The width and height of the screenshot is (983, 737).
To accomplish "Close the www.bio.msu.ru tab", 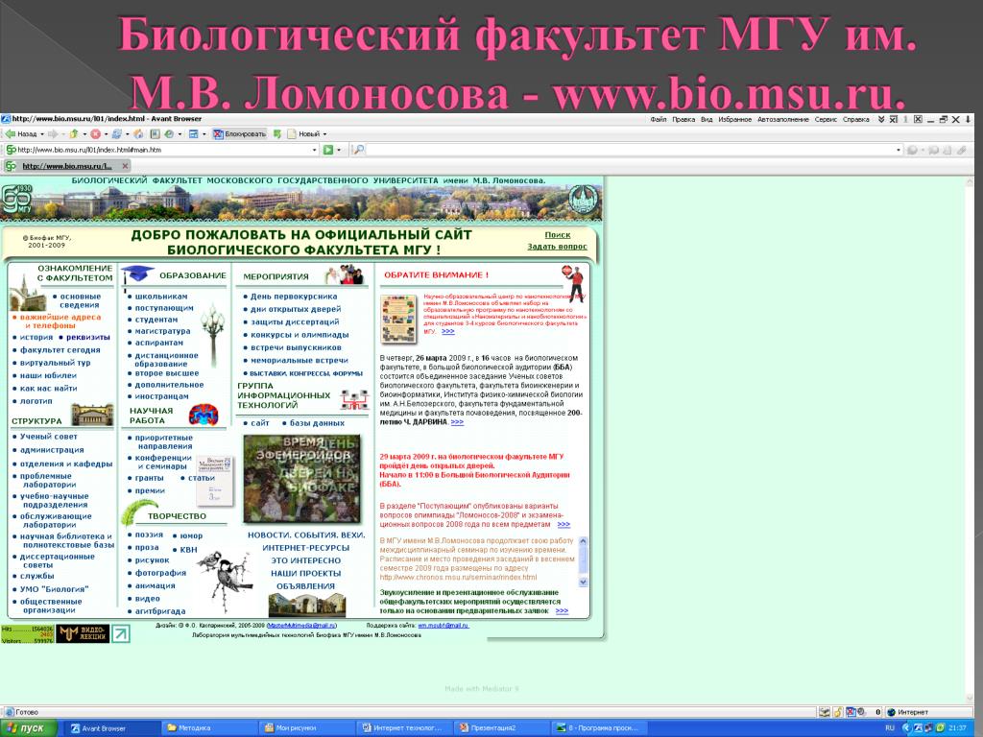I will click(x=126, y=166).
